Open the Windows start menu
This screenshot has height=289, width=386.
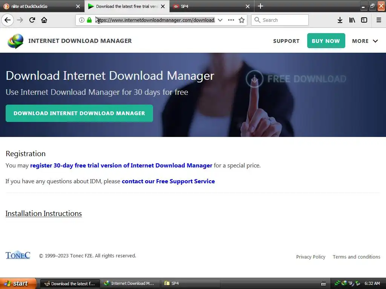(18, 283)
